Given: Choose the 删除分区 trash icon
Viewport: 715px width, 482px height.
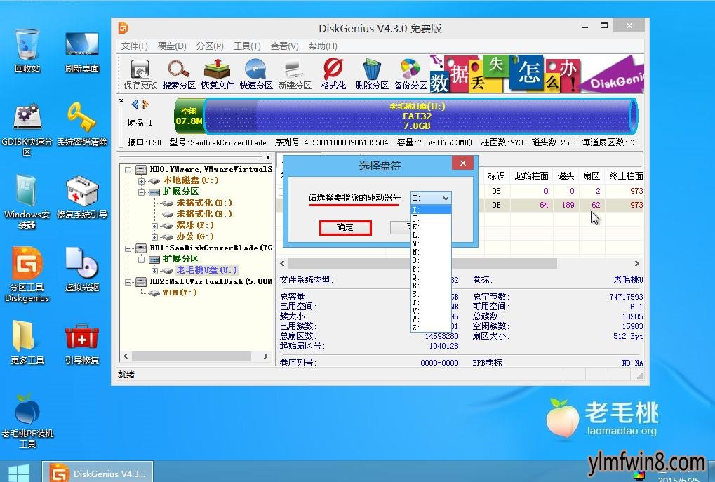Looking at the screenshot, I should [371, 74].
